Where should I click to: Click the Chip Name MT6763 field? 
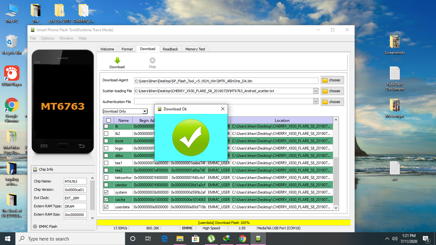(75, 181)
